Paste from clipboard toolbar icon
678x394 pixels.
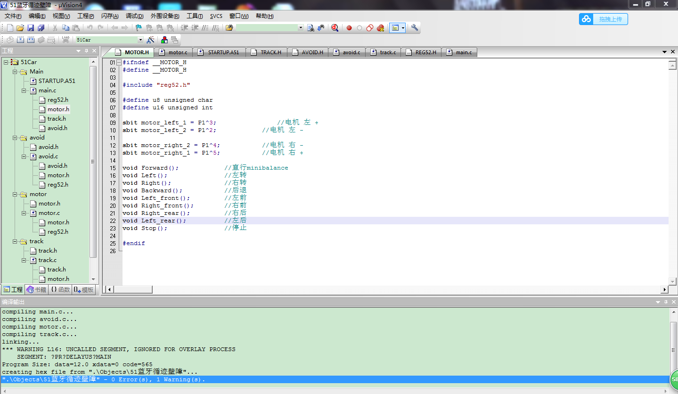click(76, 28)
